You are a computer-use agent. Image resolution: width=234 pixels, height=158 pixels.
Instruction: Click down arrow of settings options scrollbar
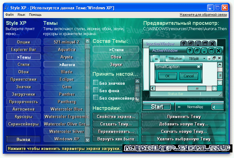click(x=137, y=99)
